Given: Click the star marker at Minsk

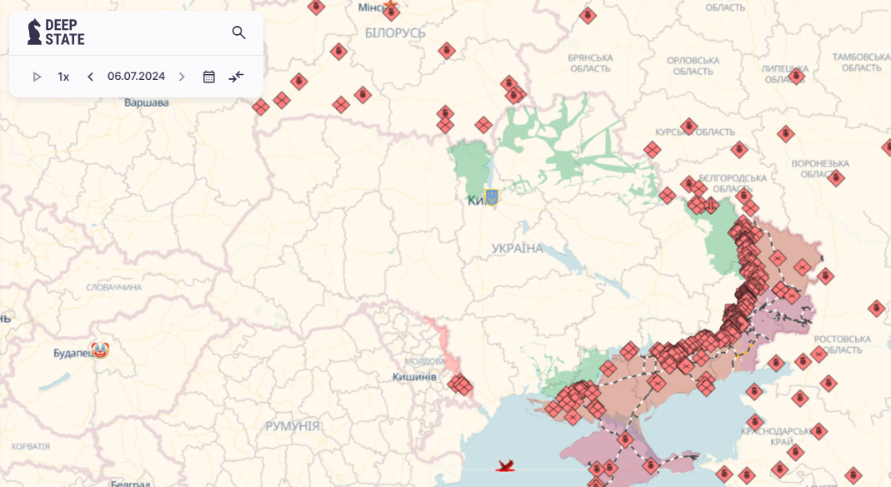Looking at the screenshot, I should (x=391, y=7).
